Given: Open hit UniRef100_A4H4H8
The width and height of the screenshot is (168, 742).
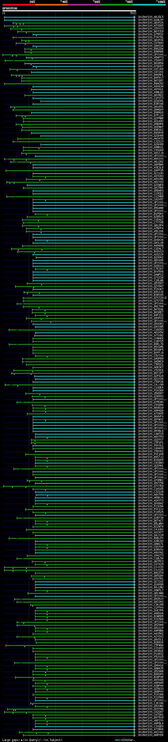Looking at the screenshot, I should click(x=151, y=246).
